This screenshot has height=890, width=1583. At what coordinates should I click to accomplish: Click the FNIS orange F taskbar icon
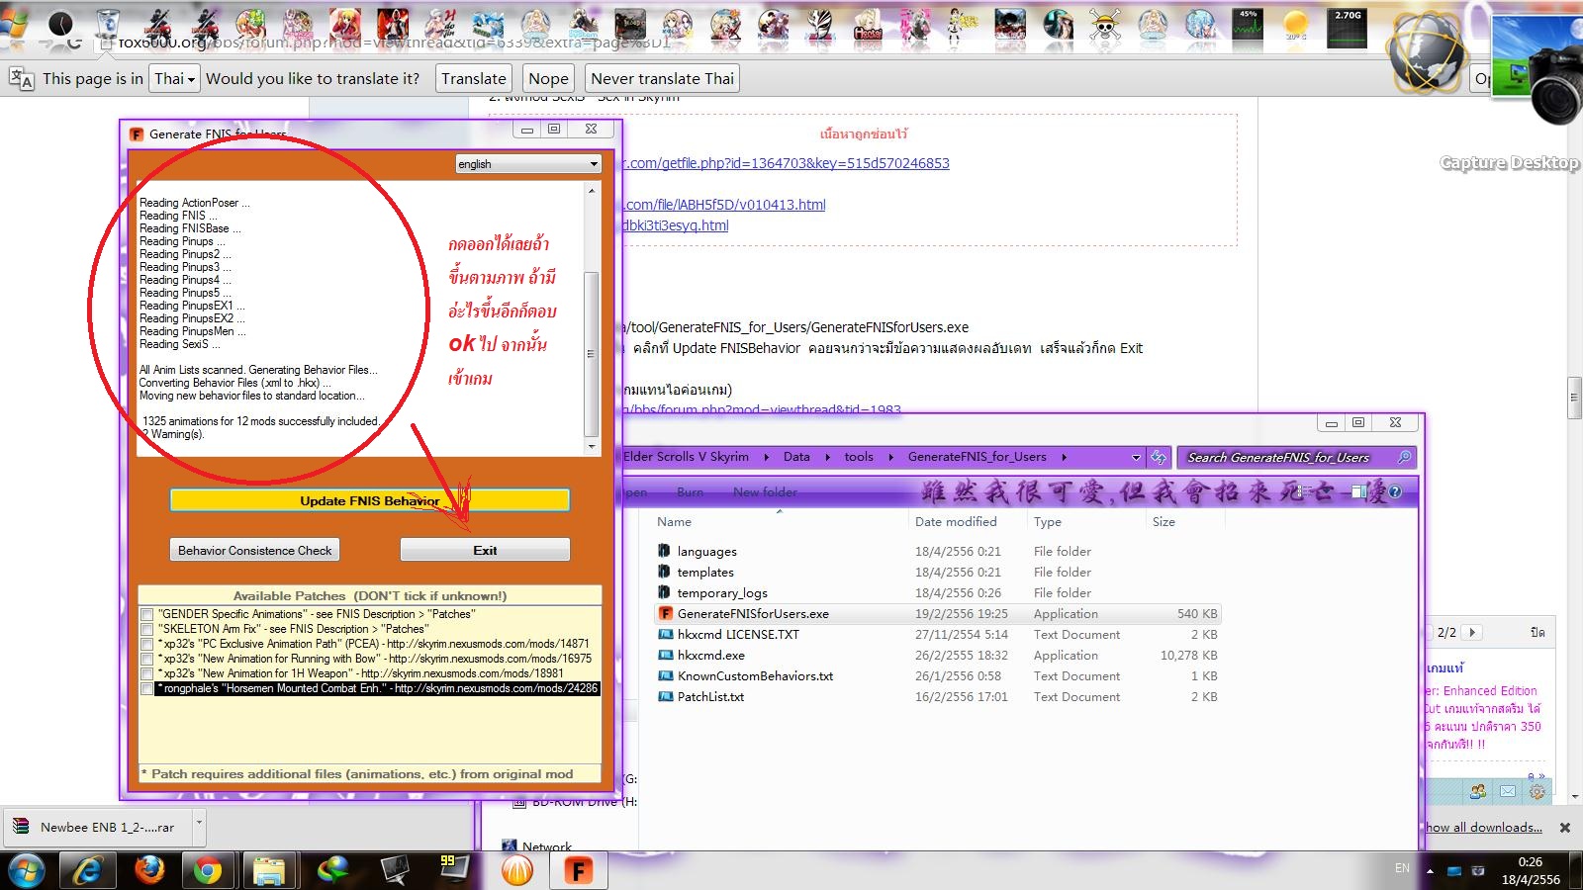click(x=578, y=870)
